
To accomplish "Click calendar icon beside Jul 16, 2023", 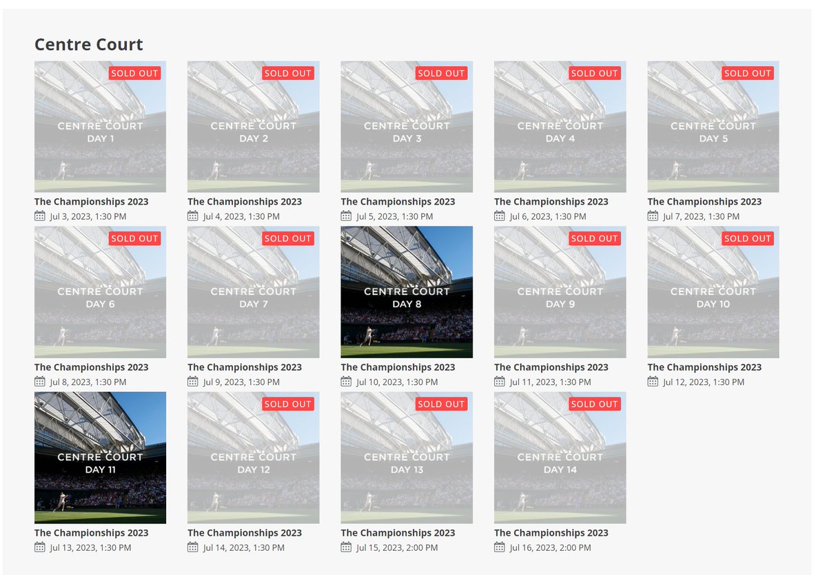I will click(499, 547).
